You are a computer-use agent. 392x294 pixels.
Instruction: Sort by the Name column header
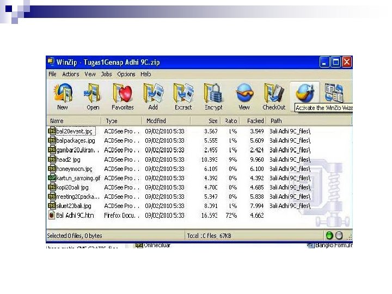tap(73, 121)
